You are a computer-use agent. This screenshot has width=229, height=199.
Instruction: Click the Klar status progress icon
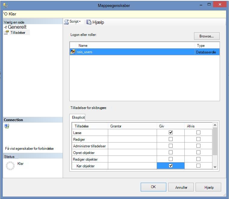coord(10,166)
